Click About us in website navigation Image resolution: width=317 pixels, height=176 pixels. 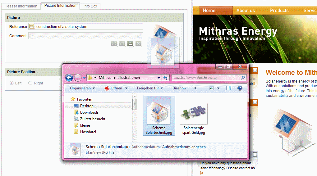[x=246, y=11]
